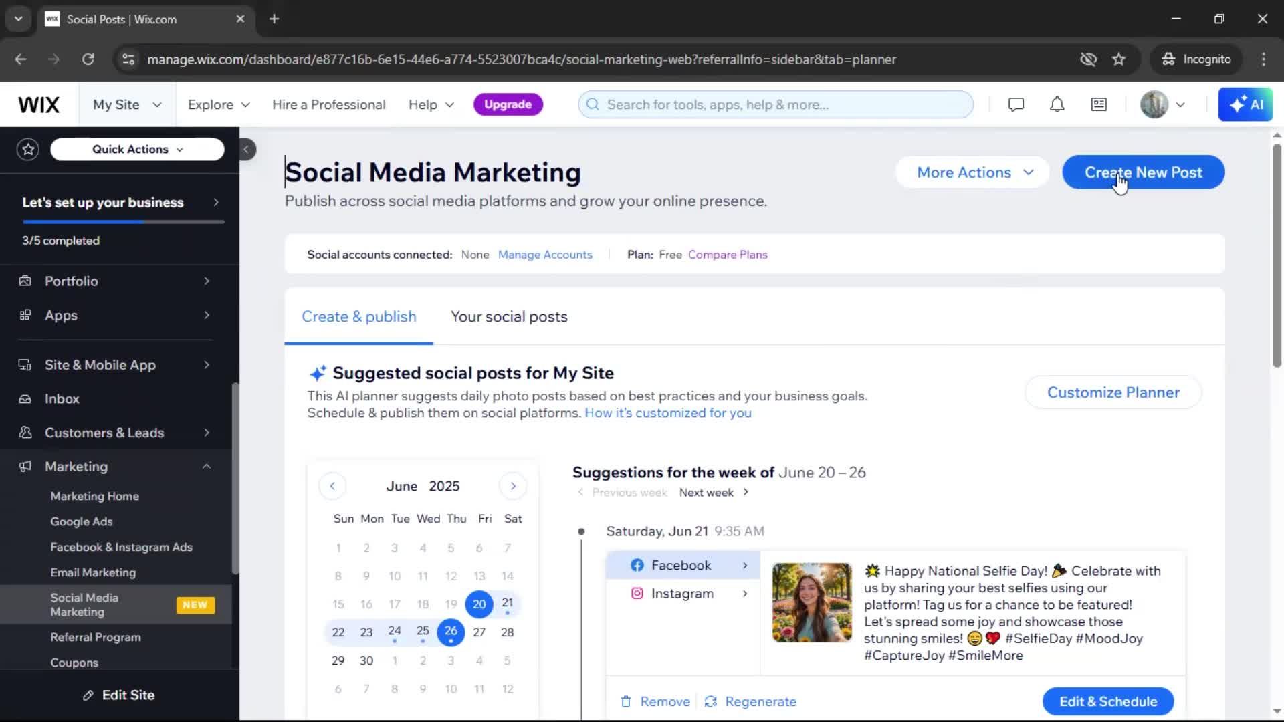
Task: Open the chat messages icon
Action: point(1016,104)
